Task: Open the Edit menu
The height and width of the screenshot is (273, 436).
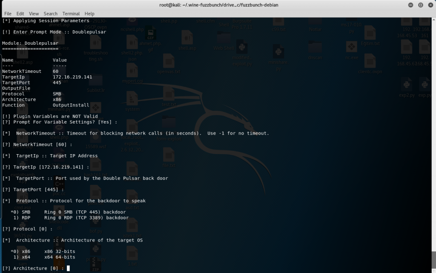Action: pyautogui.click(x=20, y=14)
